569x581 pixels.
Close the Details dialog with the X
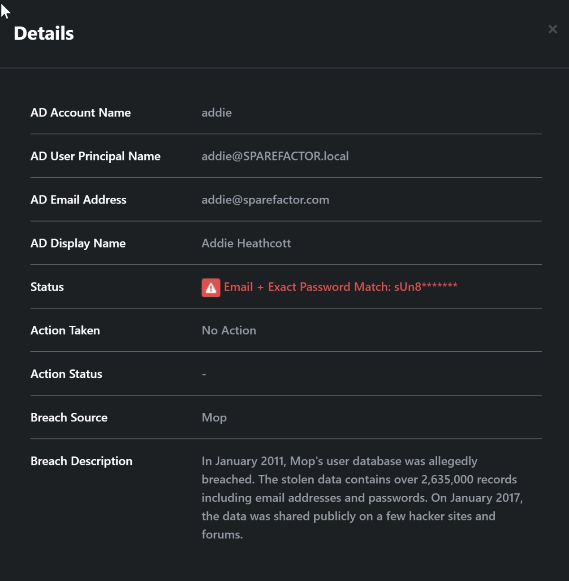point(552,29)
